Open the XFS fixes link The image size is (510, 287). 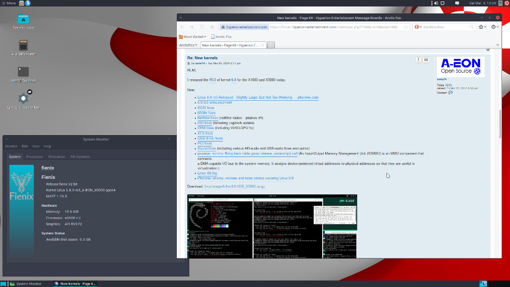point(205,133)
